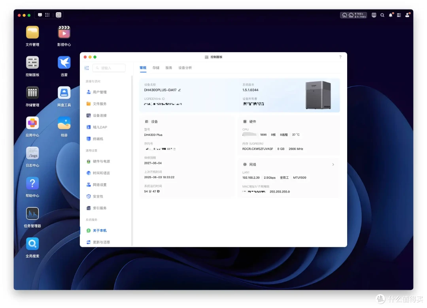This screenshot has width=427, height=308.
Task: Switch to the 设备分析 tab
Action: (185, 68)
